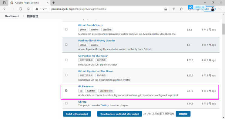This screenshot has height=119, width=225.
Task: Click the 1 年 6 月 ago release date
Action: click(x=209, y=91)
